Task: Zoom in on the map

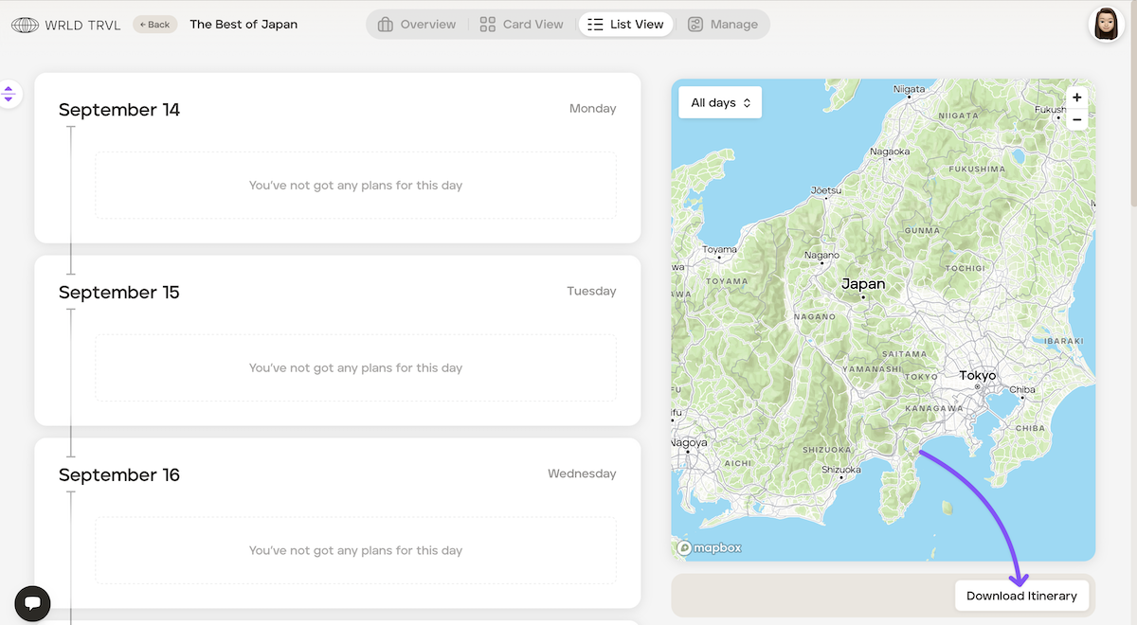Action: 1076,98
